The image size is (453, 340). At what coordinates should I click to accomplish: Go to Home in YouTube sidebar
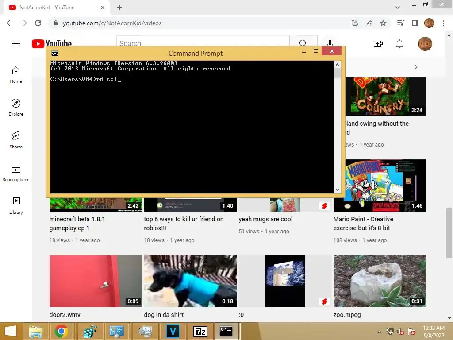[x=16, y=75]
